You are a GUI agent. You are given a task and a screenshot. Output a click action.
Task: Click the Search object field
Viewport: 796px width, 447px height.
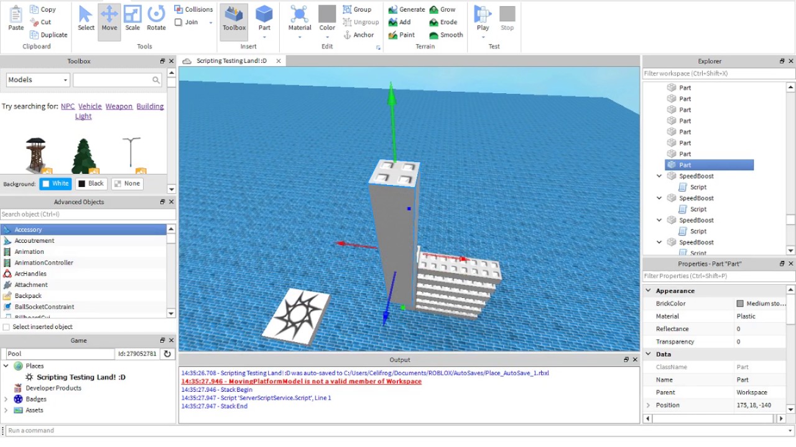tap(88, 214)
